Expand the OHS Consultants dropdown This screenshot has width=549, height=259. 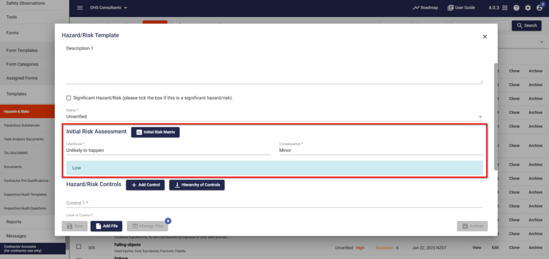[x=108, y=8]
